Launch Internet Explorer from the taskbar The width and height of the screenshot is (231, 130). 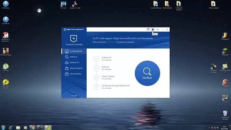click(x=10, y=127)
